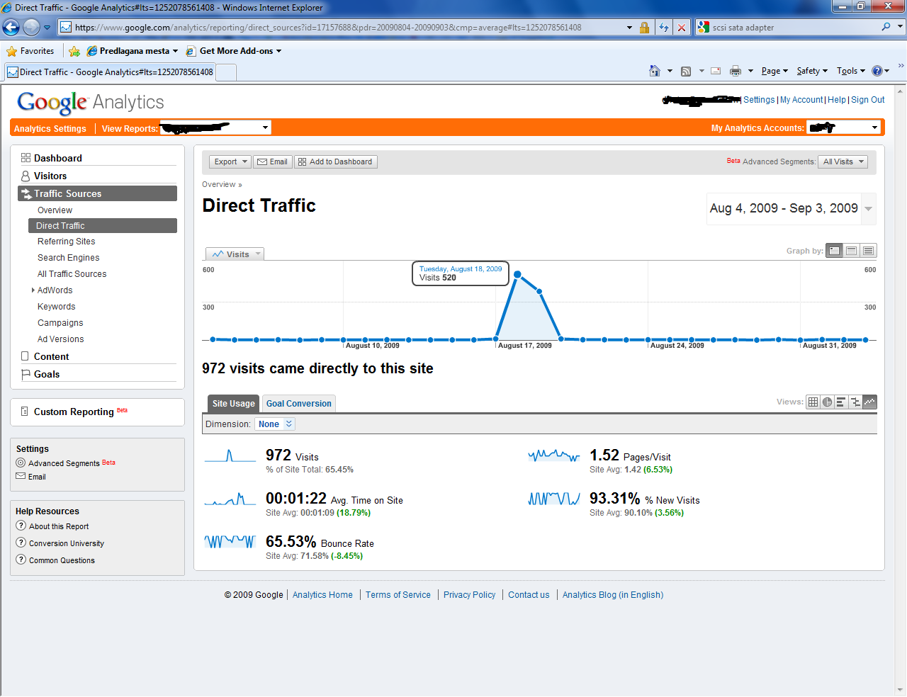Click Add to Dashboard button
This screenshot has width=907, height=697.
(x=336, y=161)
